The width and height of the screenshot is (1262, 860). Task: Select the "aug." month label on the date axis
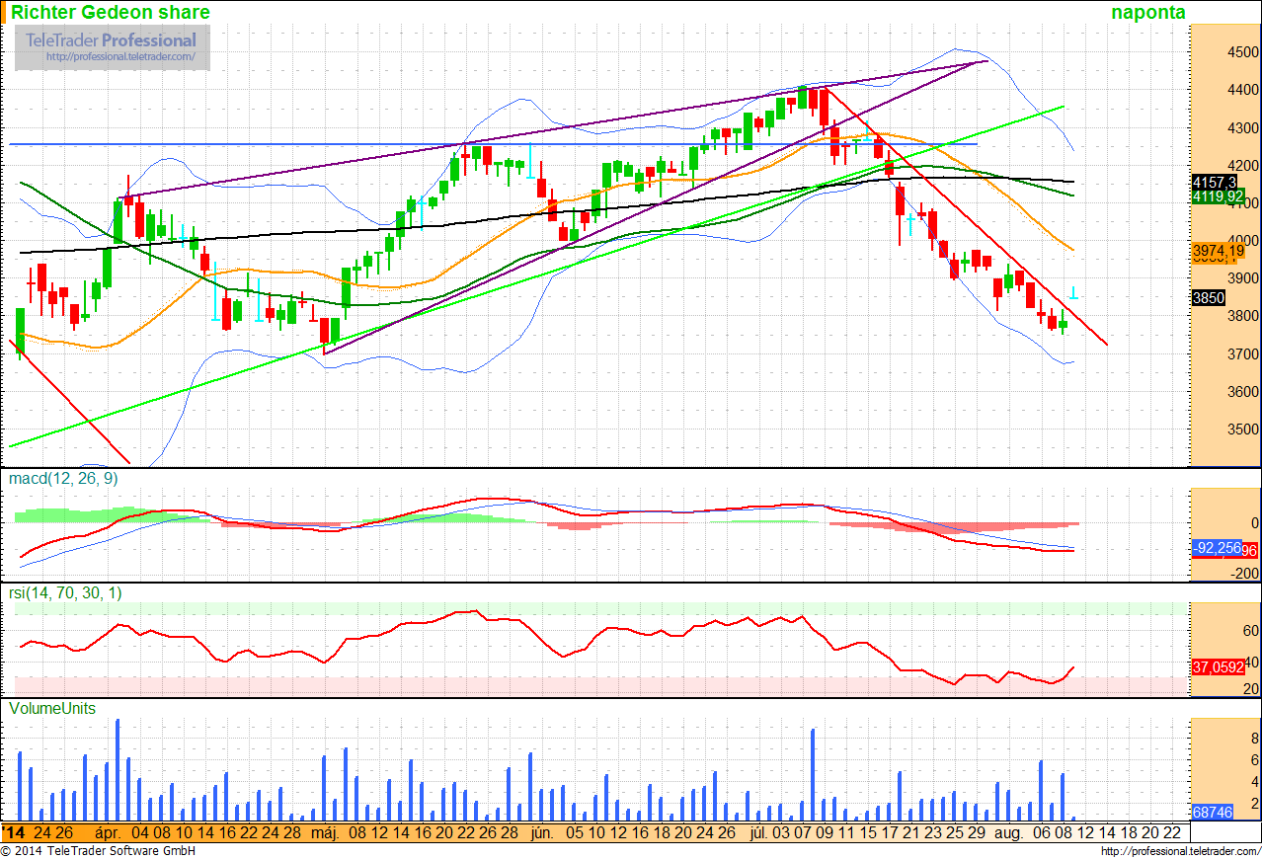click(1008, 832)
